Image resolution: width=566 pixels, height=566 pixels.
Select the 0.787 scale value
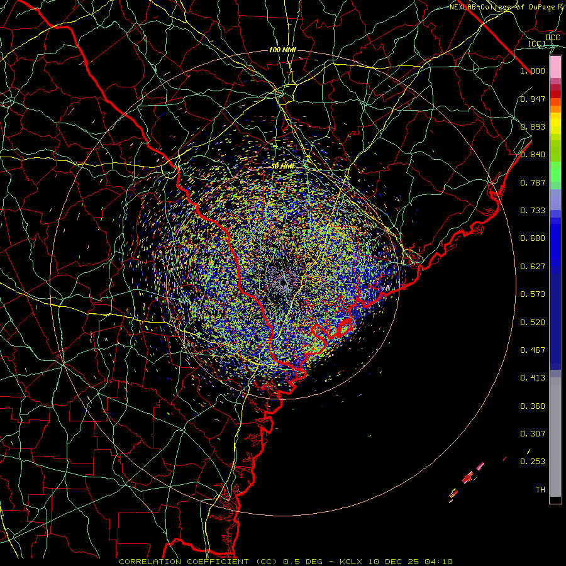click(x=533, y=182)
